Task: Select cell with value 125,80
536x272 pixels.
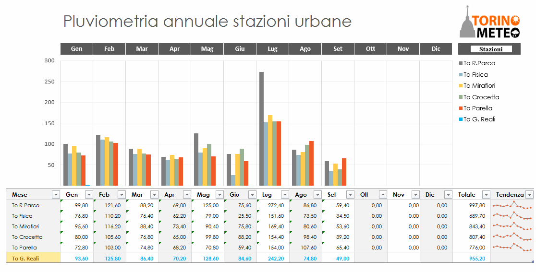Action: [x=110, y=259]
